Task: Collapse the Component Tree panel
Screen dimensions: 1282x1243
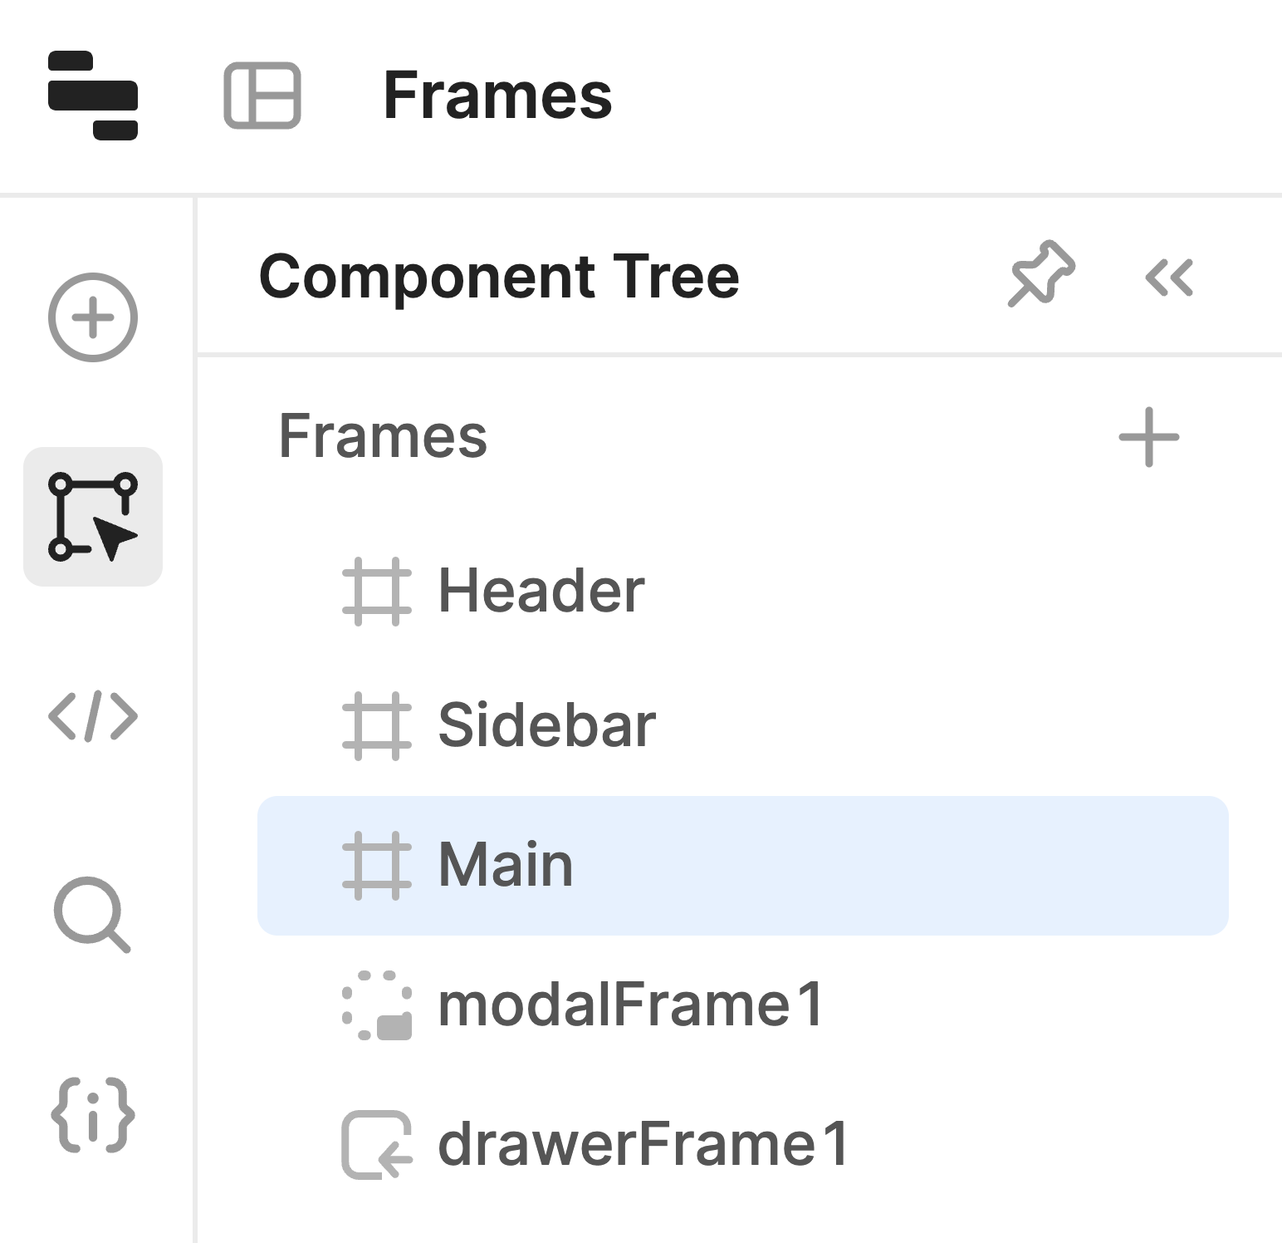Action: [x=1169, y=278]
